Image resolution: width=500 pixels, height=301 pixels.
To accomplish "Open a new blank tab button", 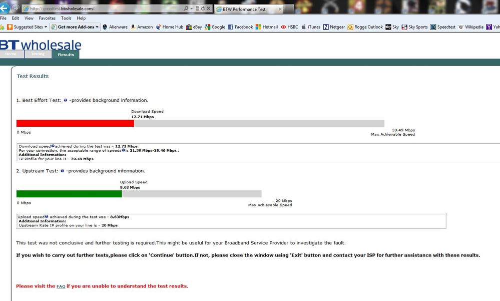I will [x=289, y=9].
